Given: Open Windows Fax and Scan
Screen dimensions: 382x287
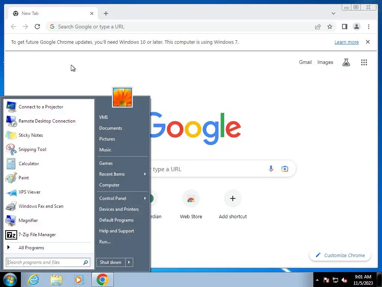Looking at the screenshot, I should [49, 206].
